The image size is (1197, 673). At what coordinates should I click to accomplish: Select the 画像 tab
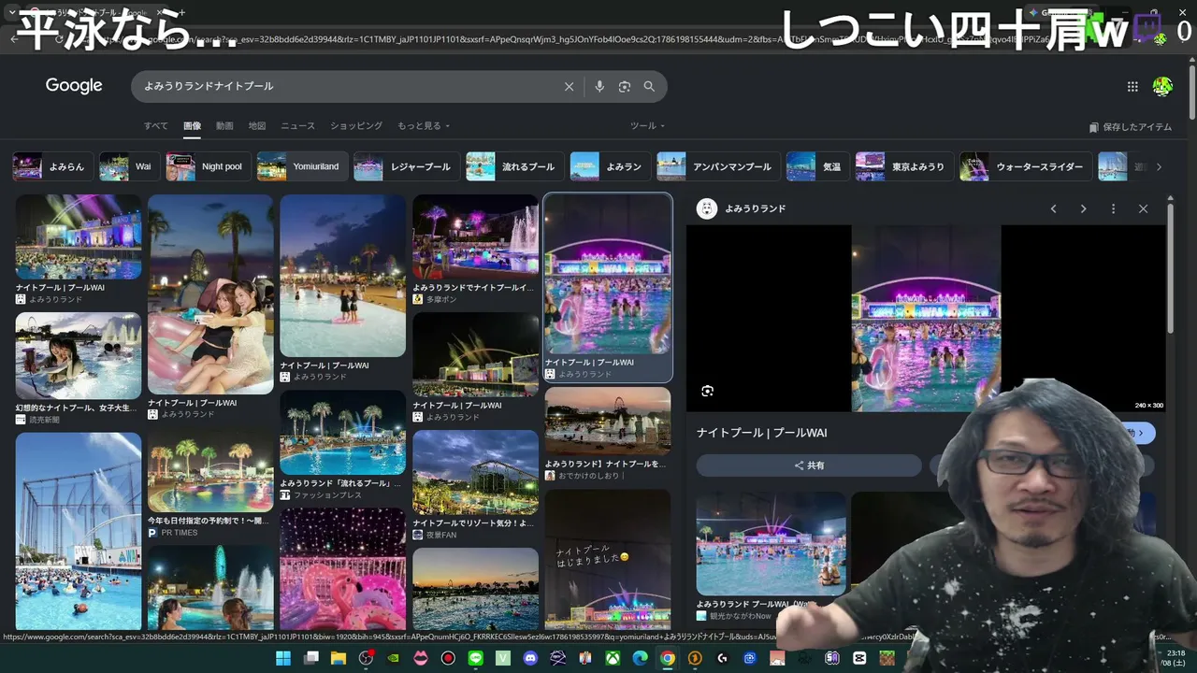pyautogui.click(x=192, y=126)
